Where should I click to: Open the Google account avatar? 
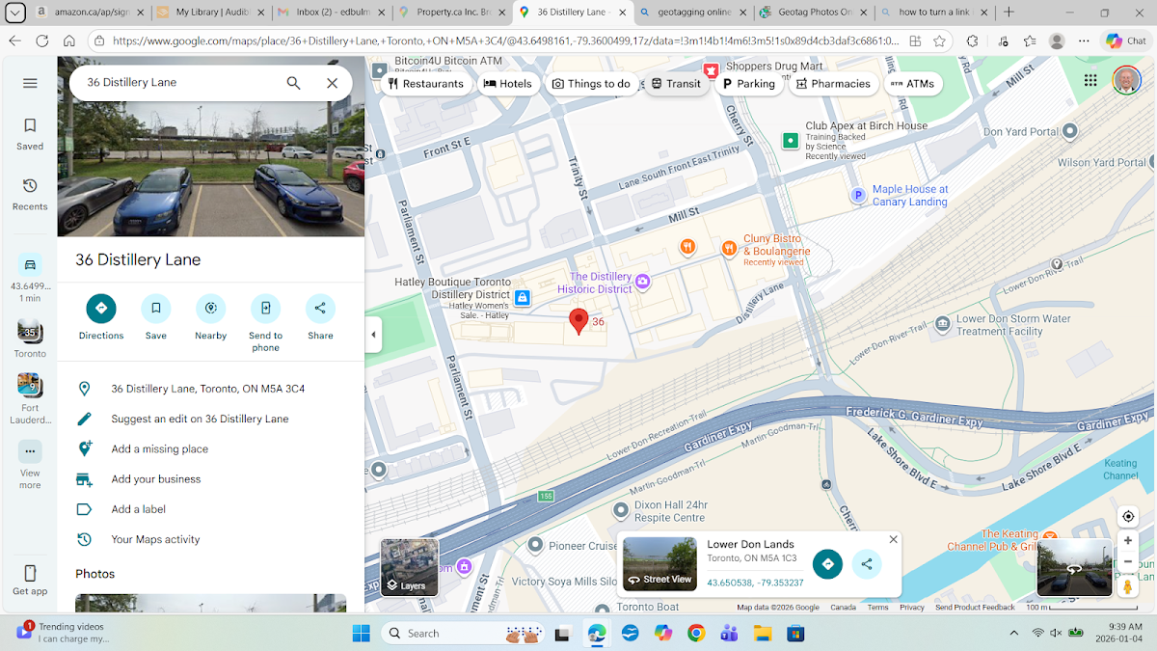pos(1125,81)
